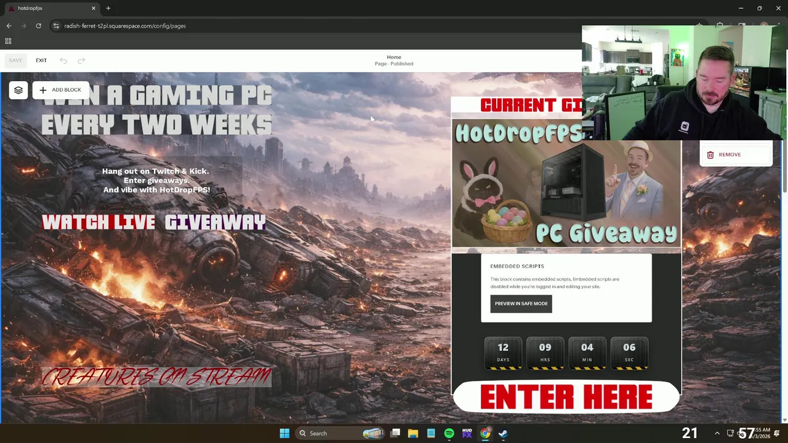
Task: Click the countdown Days tile showing 12
Action: [x=504, y=353]
